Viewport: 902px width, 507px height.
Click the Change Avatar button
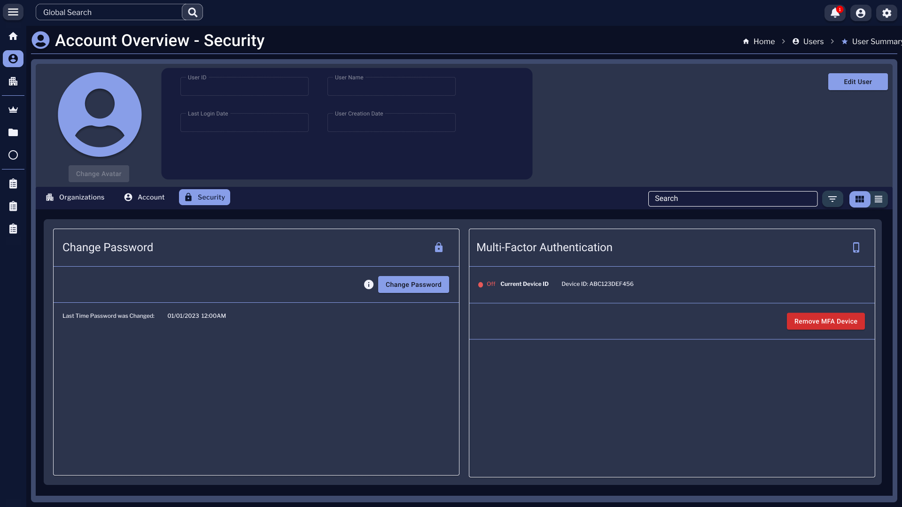pos(99,174)
